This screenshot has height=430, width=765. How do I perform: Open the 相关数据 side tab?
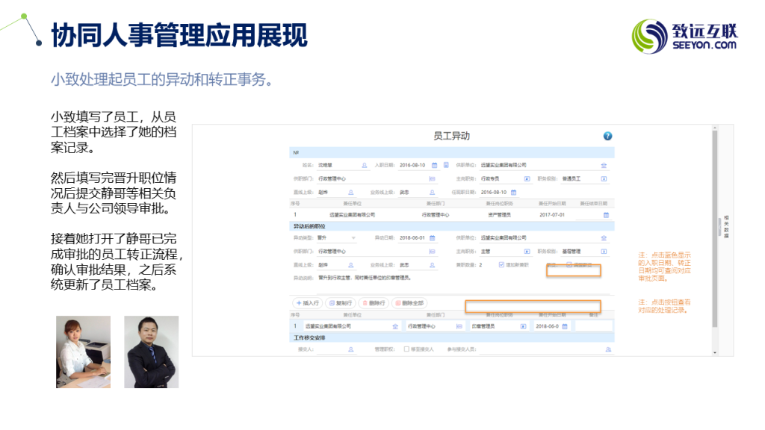click(726, 229)
